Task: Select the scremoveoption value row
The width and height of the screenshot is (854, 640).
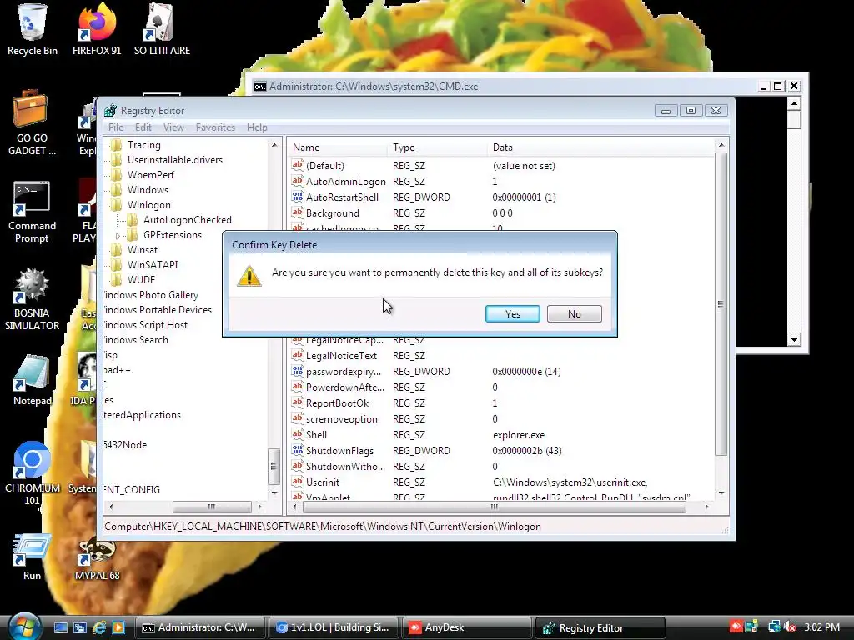Action: 501,418
